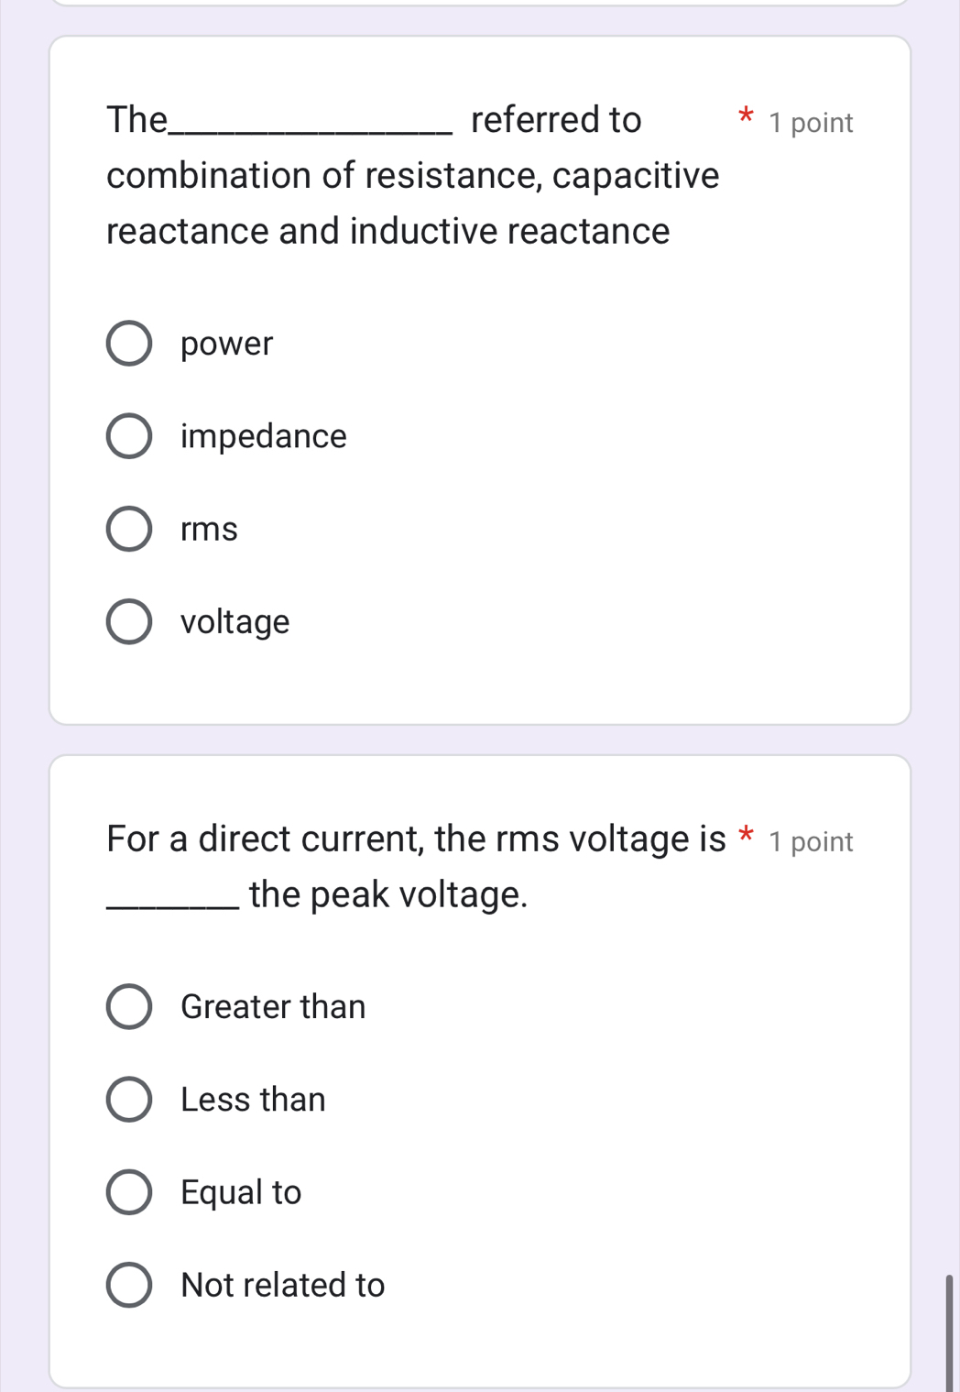
Task: Select the "impedance" answer option
Action: 130,434
